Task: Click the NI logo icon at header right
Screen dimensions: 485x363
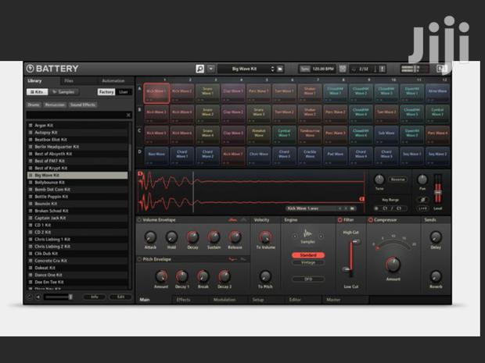Action: [x=441, y=69]
